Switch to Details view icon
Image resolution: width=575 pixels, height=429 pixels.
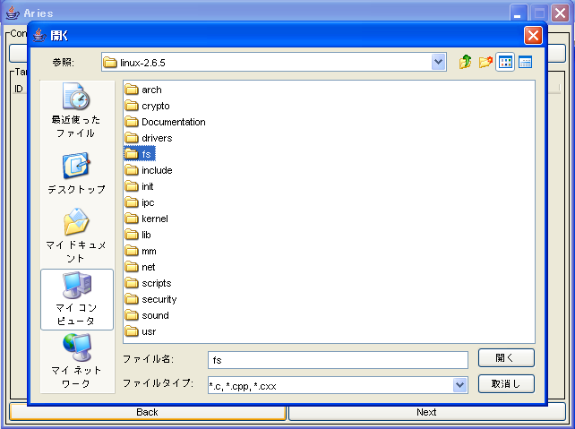526,63
